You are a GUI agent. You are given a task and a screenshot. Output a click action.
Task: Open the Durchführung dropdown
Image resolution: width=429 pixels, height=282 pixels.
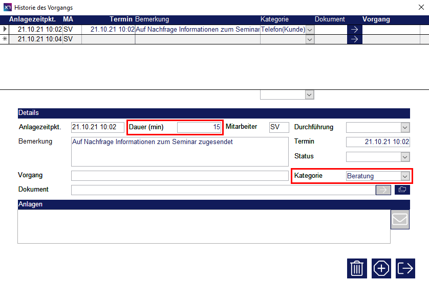[x=405, y=127]
